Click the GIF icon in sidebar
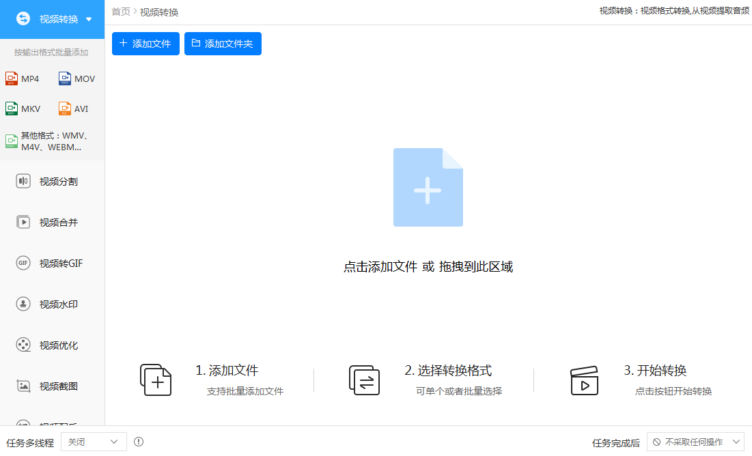Viewport: 752px width, 456px height. pos(23,263)
